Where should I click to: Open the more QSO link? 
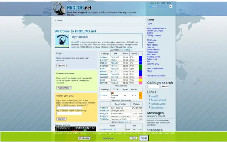coord(126,50)
